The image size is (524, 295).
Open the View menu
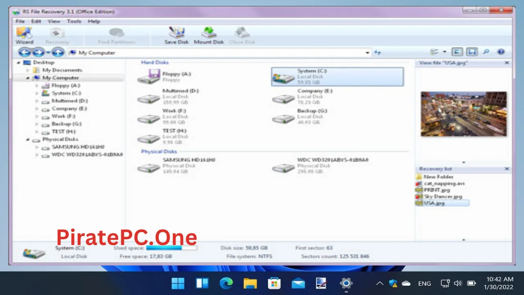(x=54, y=21)
